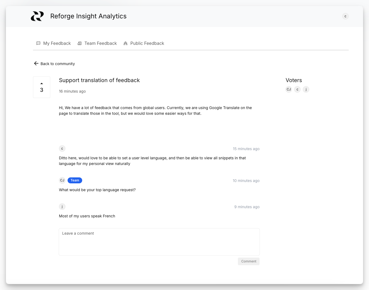
Task: Click the back arrow icon
Action: point(36,63)
